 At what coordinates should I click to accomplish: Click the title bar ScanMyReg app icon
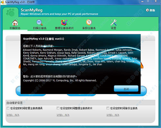(2, 2)
